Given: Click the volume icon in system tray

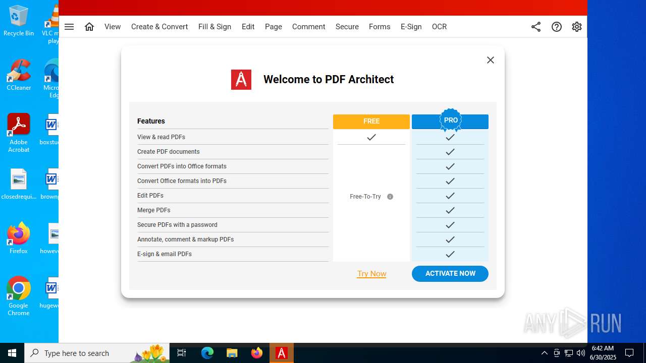Looking at the screenshot, I should (x=581, y=353).
